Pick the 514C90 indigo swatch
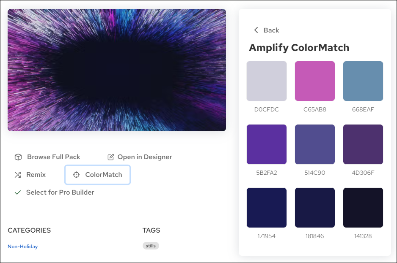 click(315, 144)
